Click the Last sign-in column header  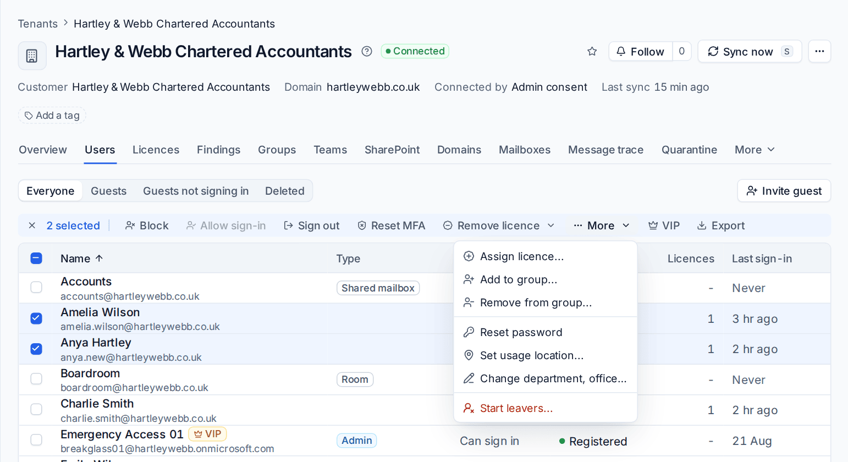[762, 258]
